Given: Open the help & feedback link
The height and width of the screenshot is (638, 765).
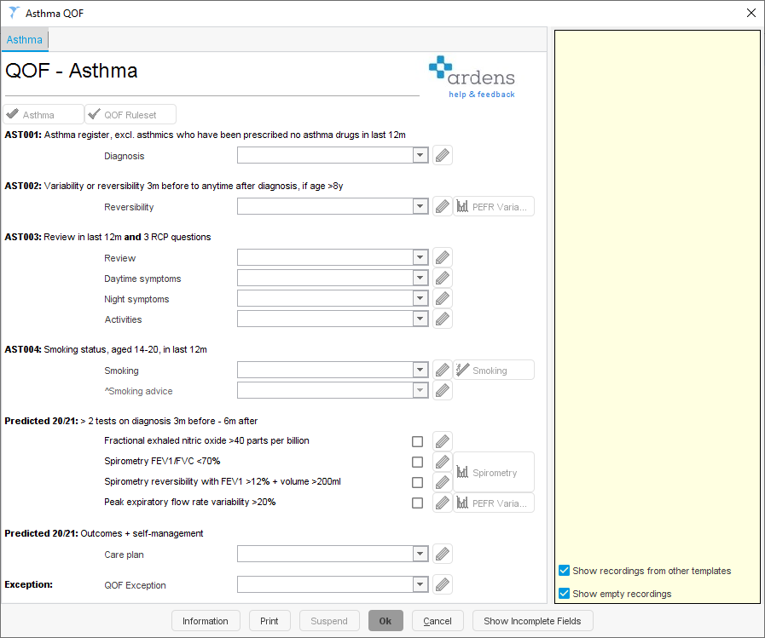Looking at the screenshot, I should click(482, 95).
